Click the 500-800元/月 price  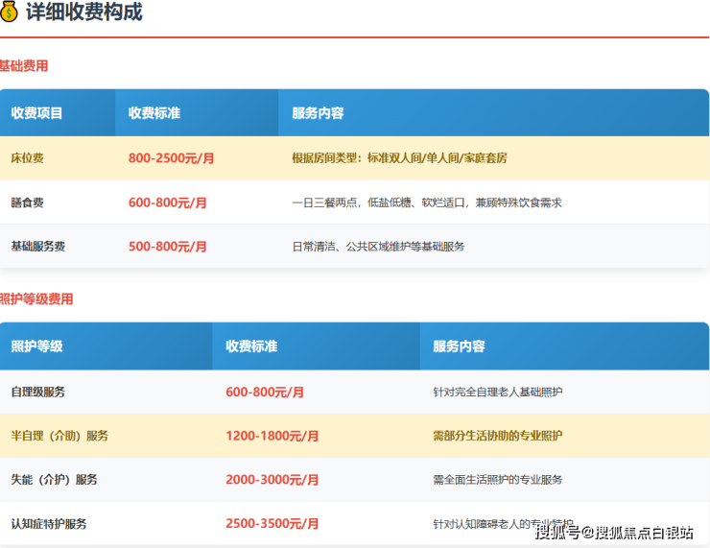[167, 247]
